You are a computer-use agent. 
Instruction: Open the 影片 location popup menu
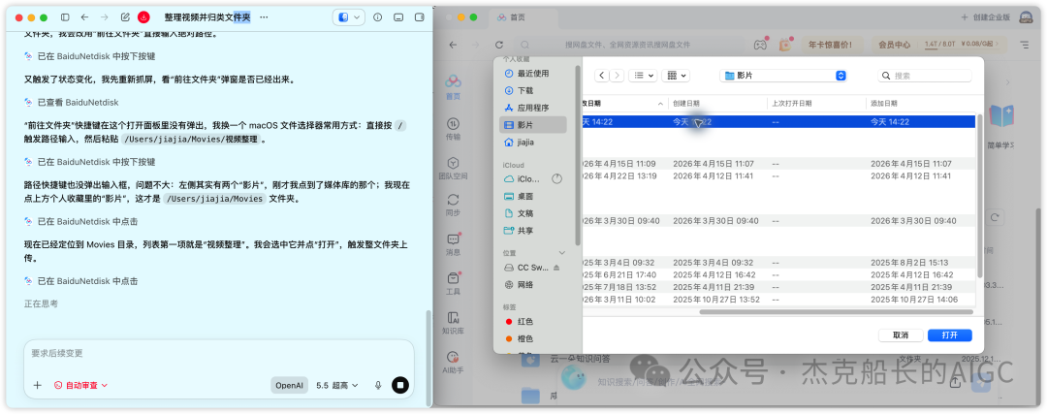pyautogui.click(x=783, y=77)
